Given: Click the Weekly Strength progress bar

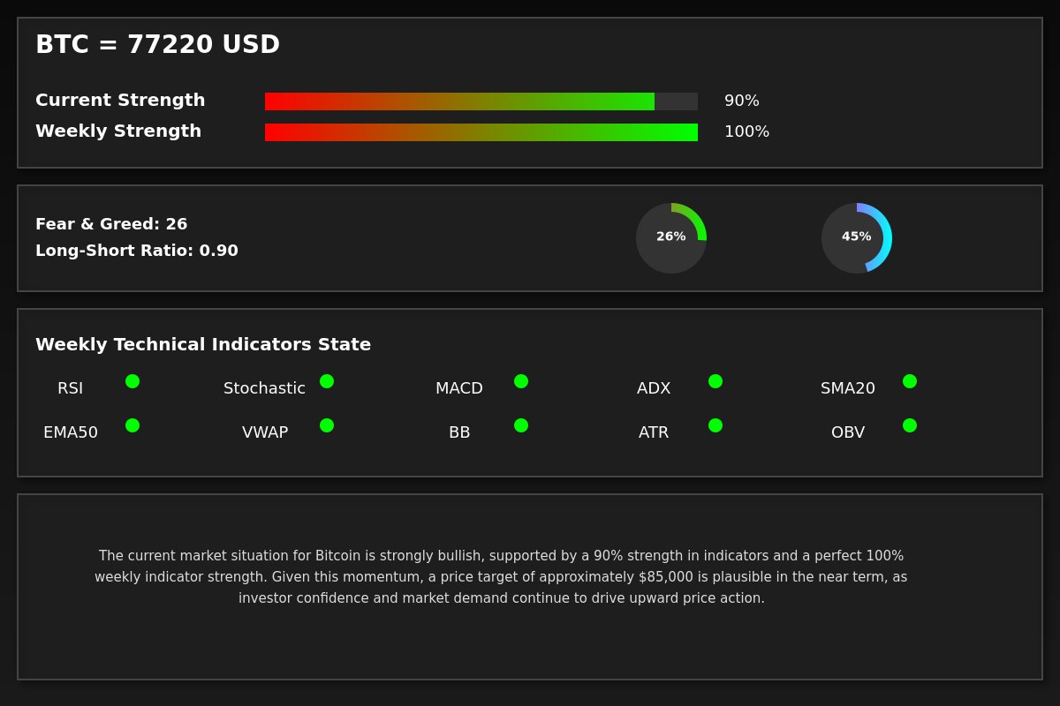Looking at the screenshot, I should pos(481,132).
